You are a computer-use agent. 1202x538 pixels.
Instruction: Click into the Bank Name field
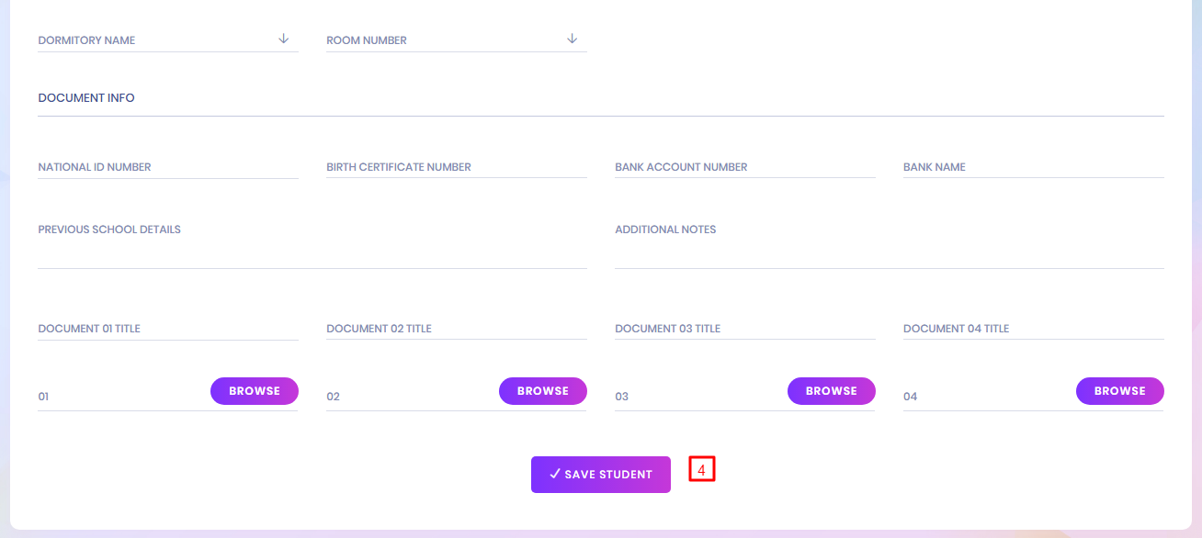1033,167
